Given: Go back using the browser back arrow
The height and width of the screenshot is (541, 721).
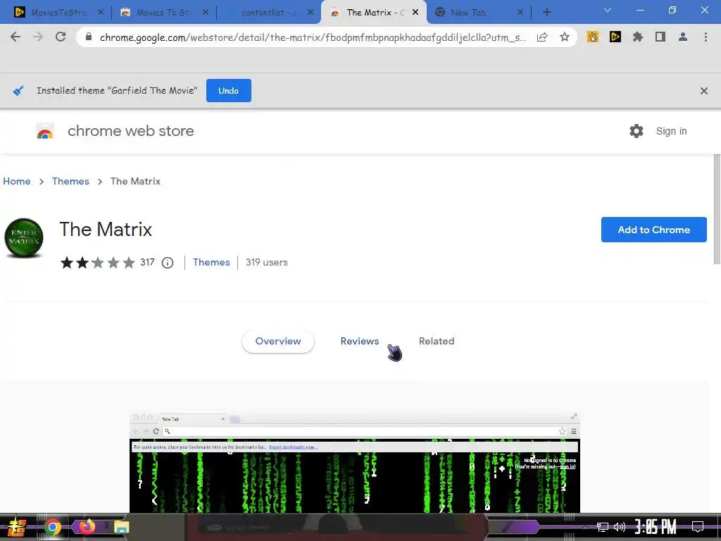Looking at the screenshot, I should [x=15, y=37].
